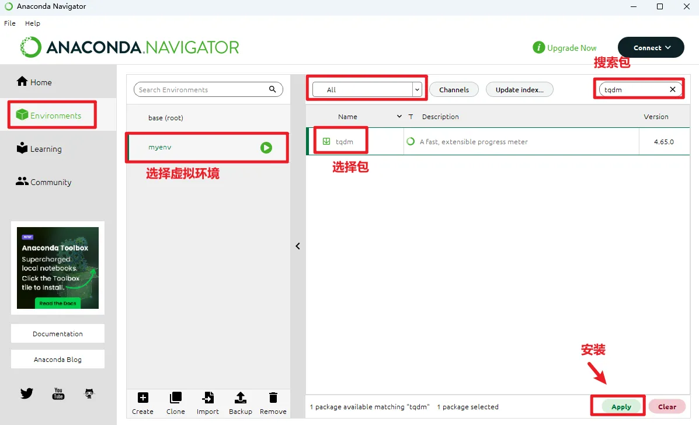699x425 pixels.
Task: Select the myenv environment
Action: [208, 148]
